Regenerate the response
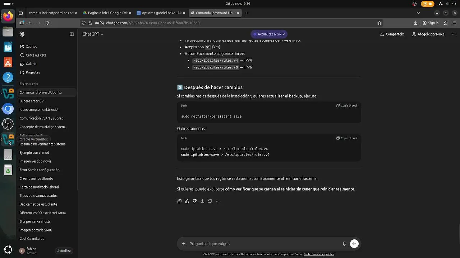 pyautogui.click(x=210, y=201)
